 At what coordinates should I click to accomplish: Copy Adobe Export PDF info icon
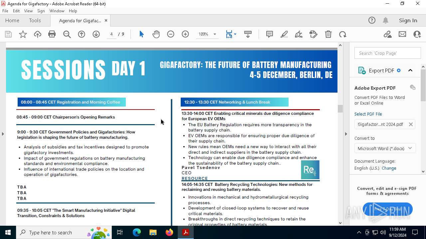coord(413,87)
